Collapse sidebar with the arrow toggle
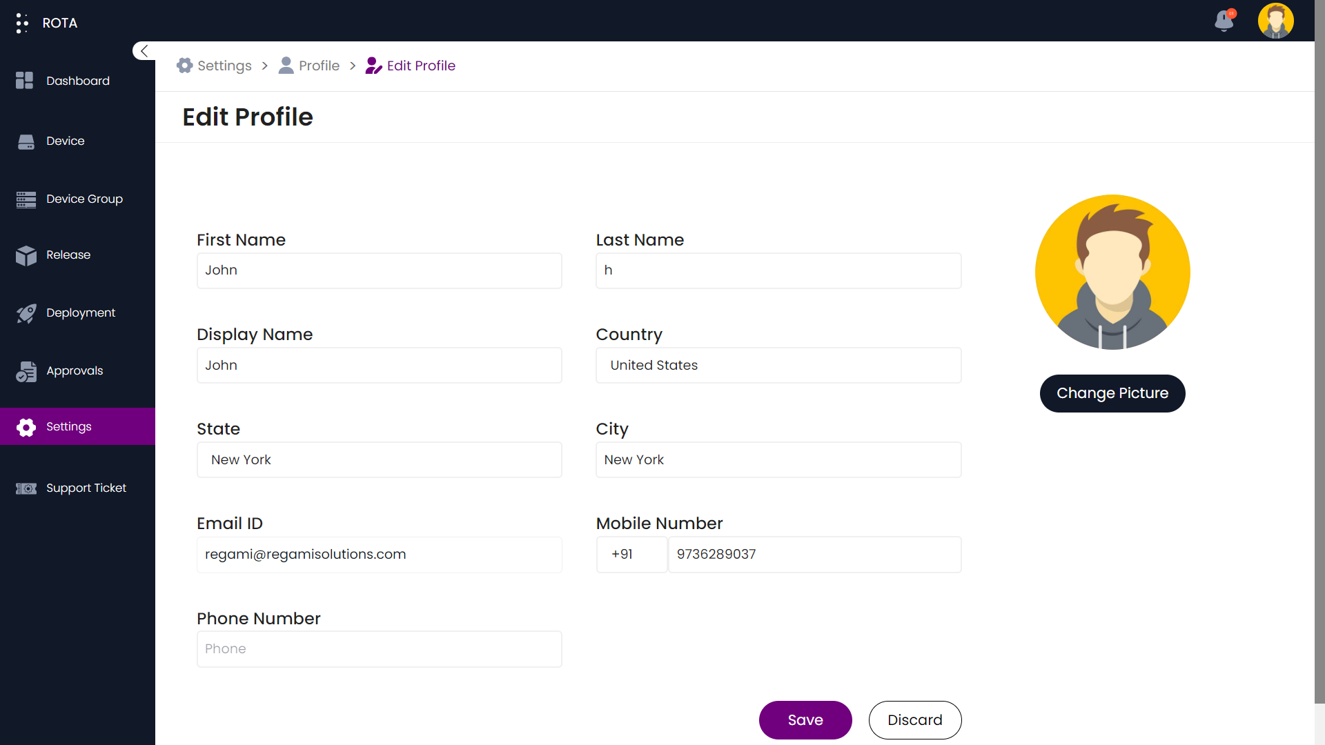The width and height of the screenshot is (1325, 745). pos(144,51)
